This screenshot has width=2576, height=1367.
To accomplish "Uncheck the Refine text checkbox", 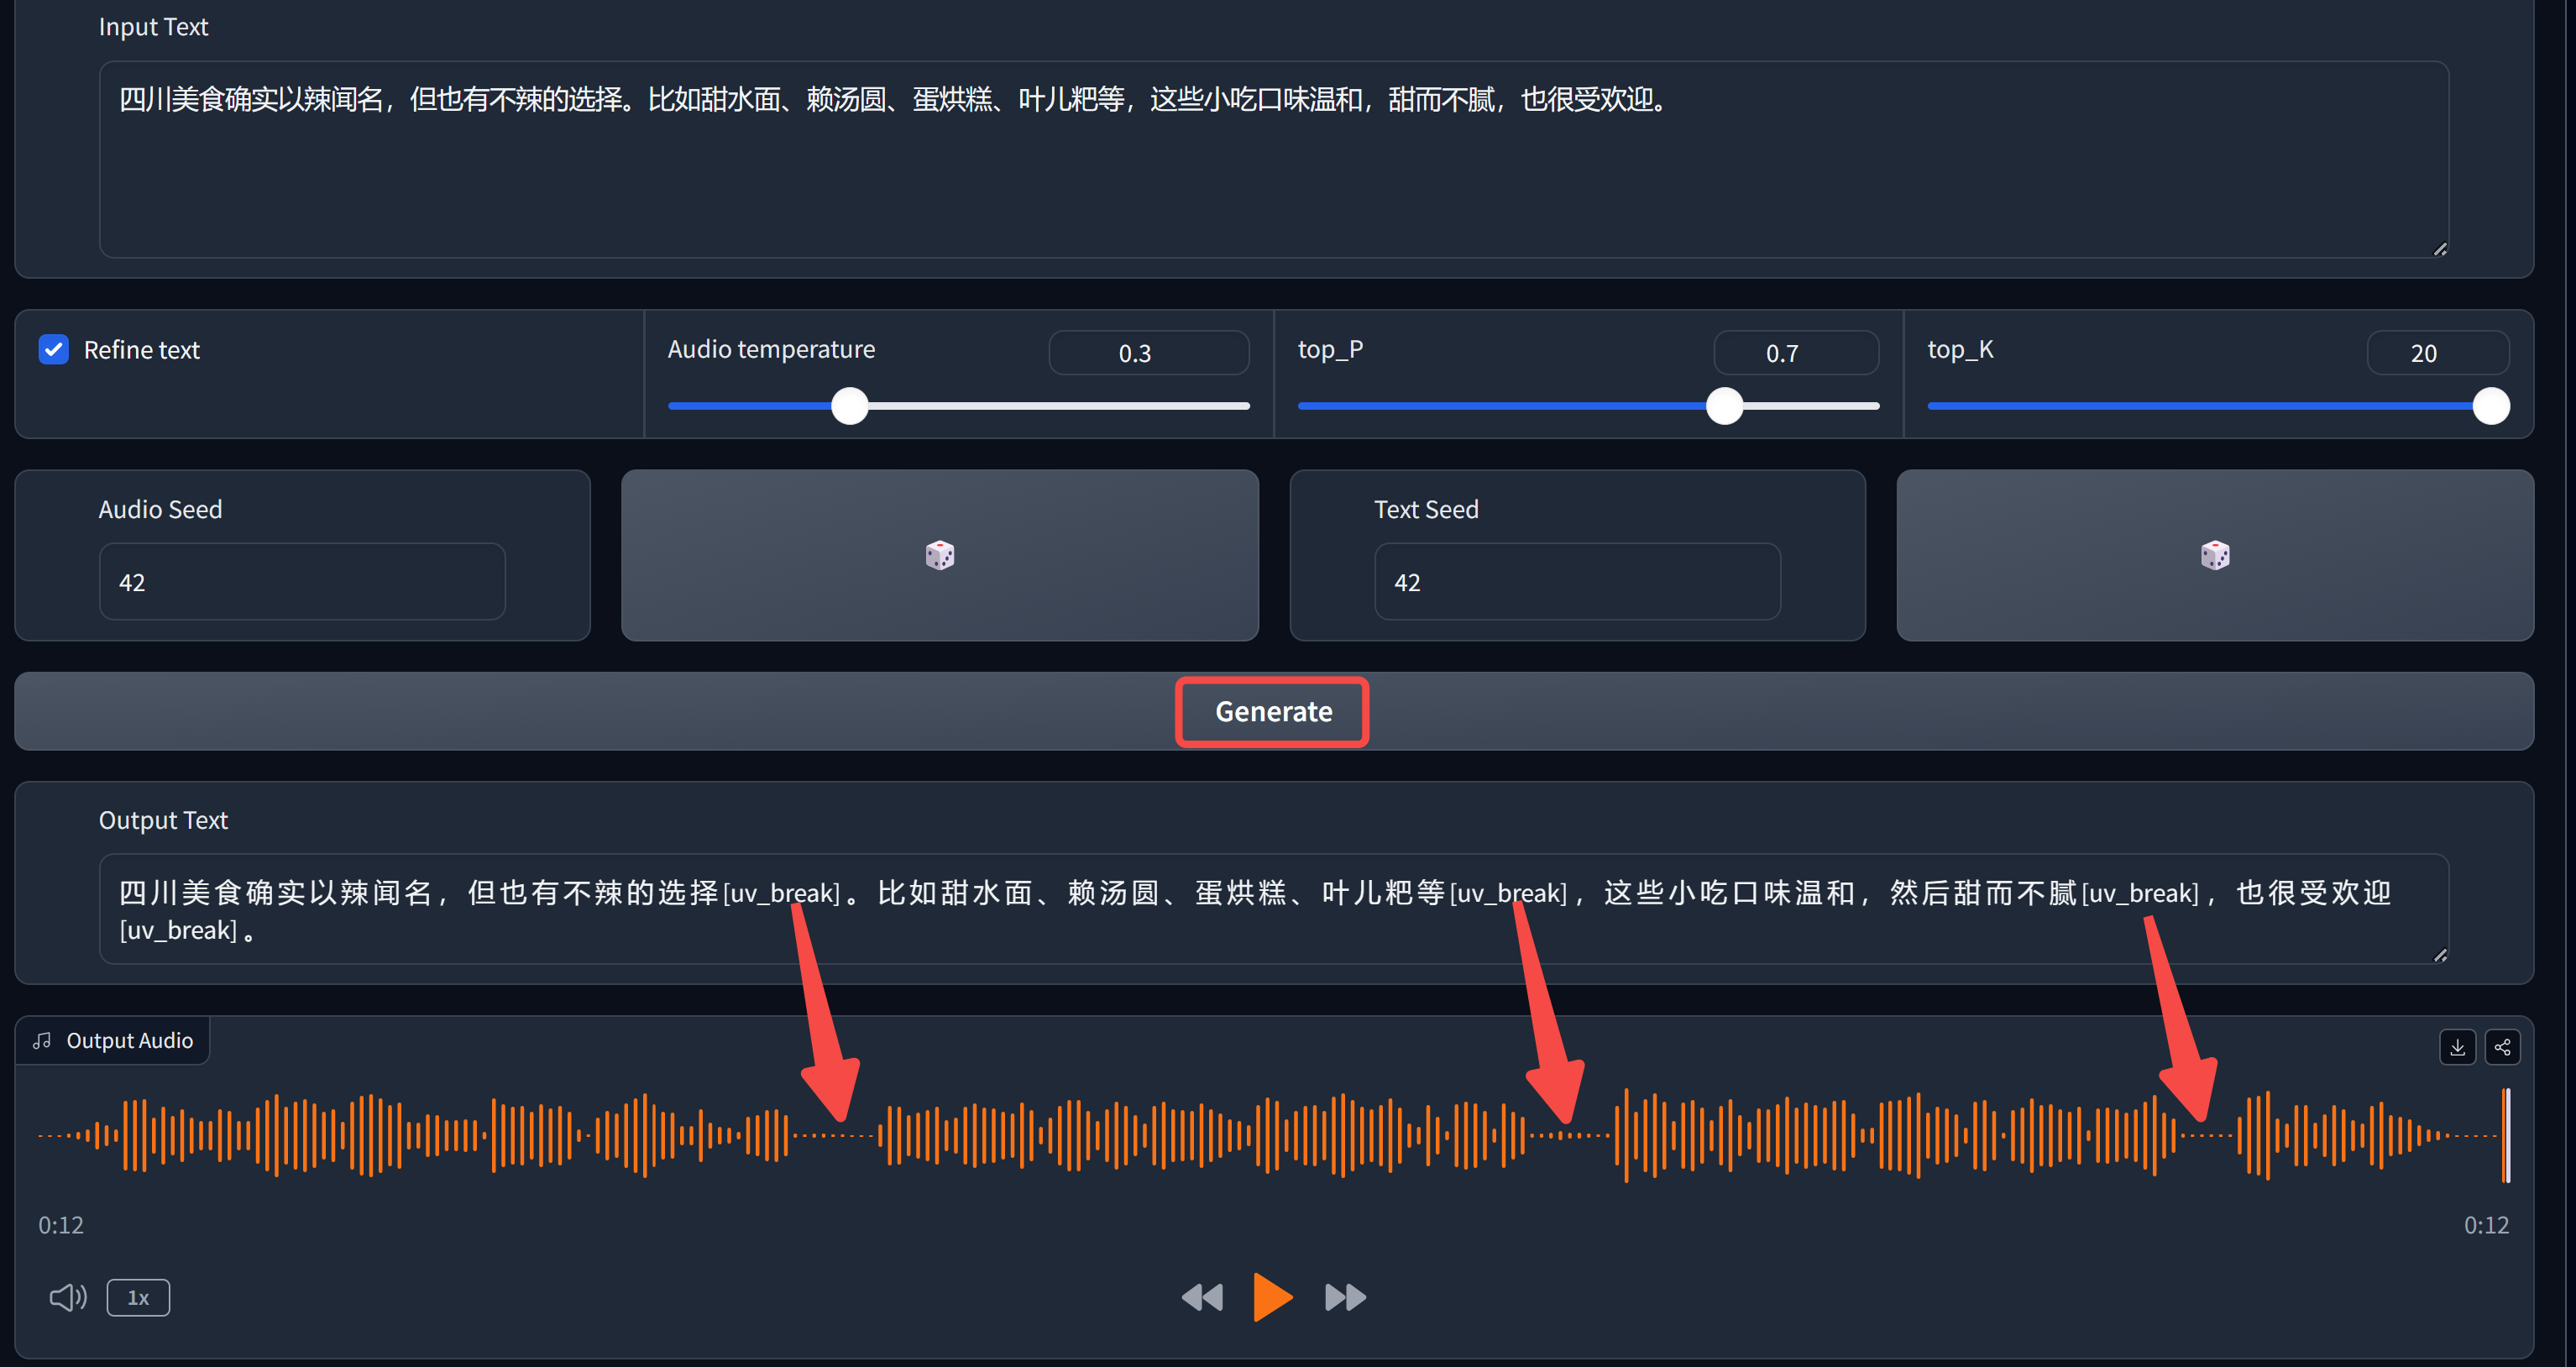I will click(54, 350).
